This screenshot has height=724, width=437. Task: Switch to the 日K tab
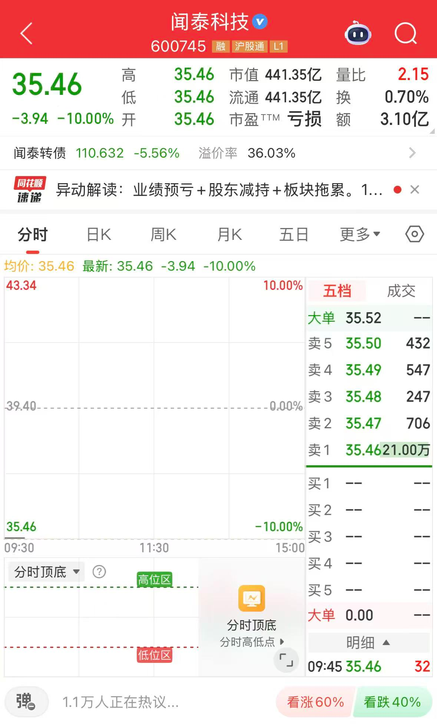pyautogui.click(x=99, y=235)
